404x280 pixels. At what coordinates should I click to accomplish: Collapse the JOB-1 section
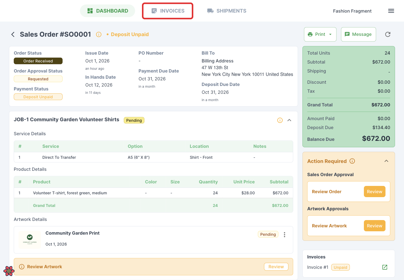coord(290,120)
